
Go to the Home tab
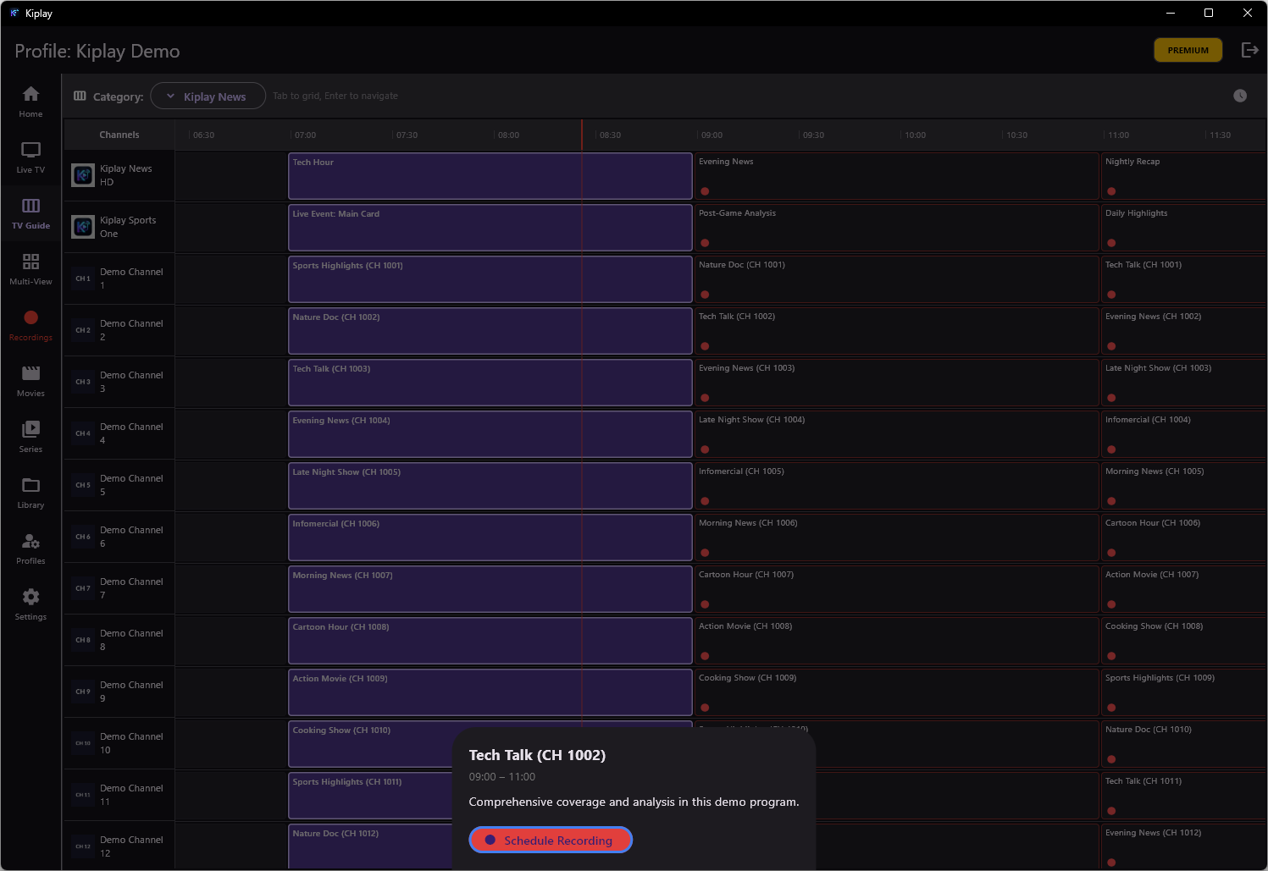pyautogui.click(x=30, y=101)
